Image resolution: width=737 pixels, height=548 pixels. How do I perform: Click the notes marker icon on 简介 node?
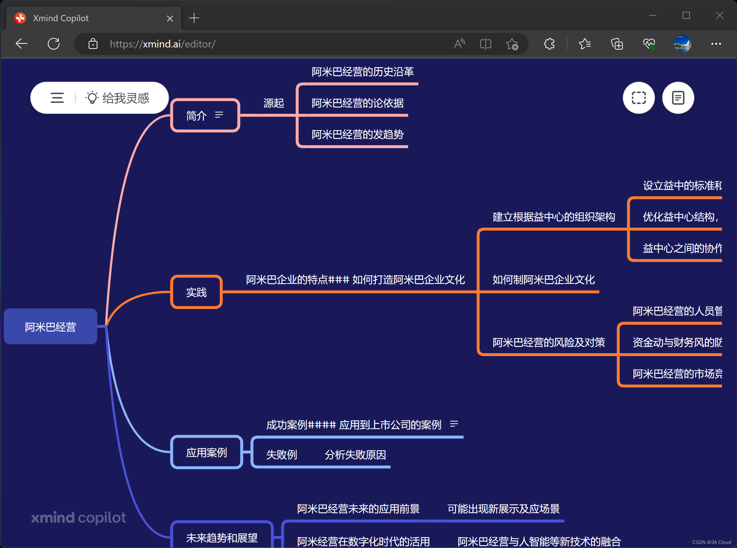pyautogui.click(x=219, y=115)
